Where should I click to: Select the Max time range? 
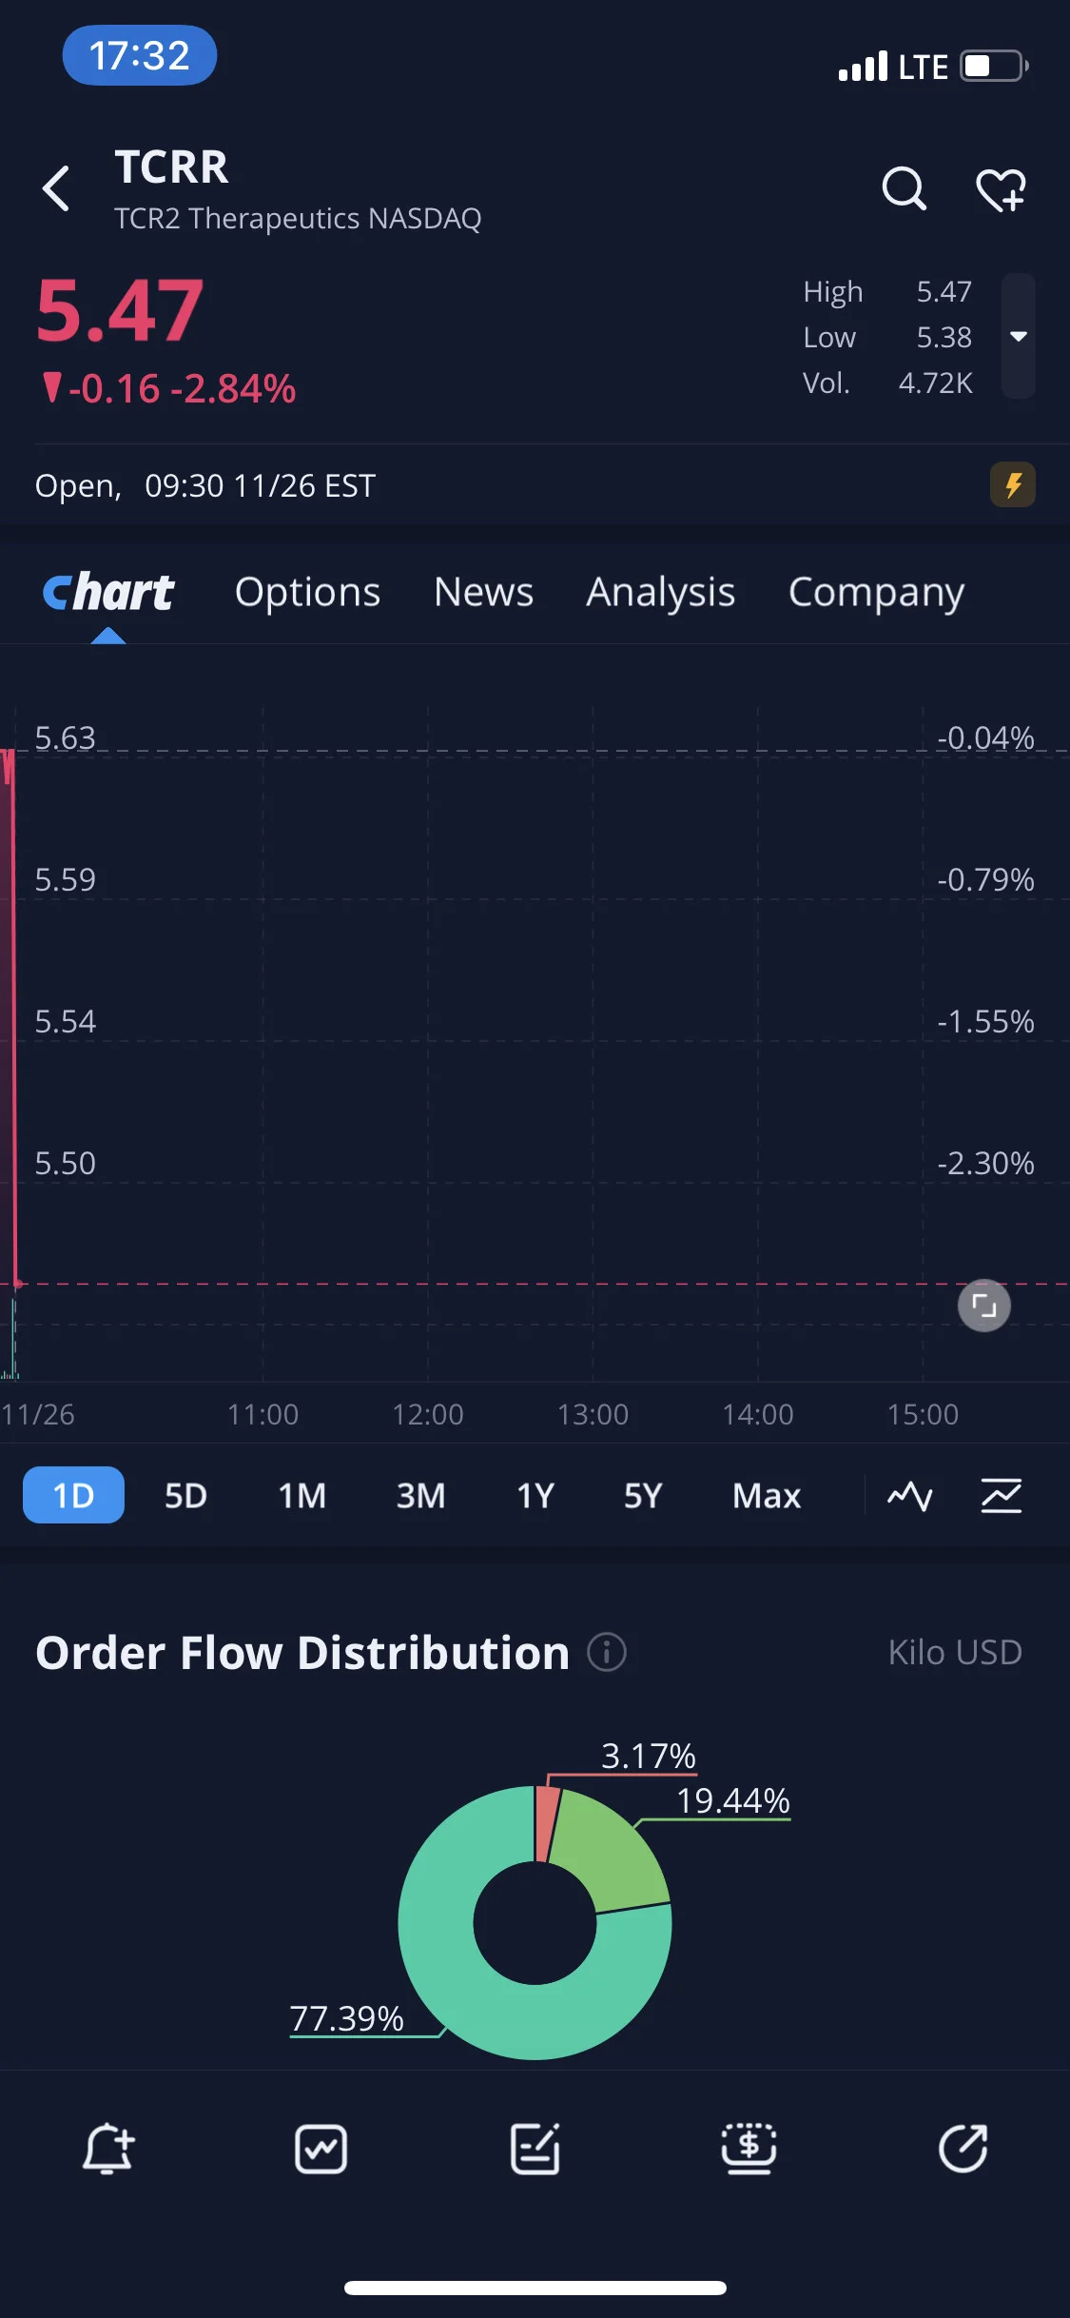[767, 1495]
